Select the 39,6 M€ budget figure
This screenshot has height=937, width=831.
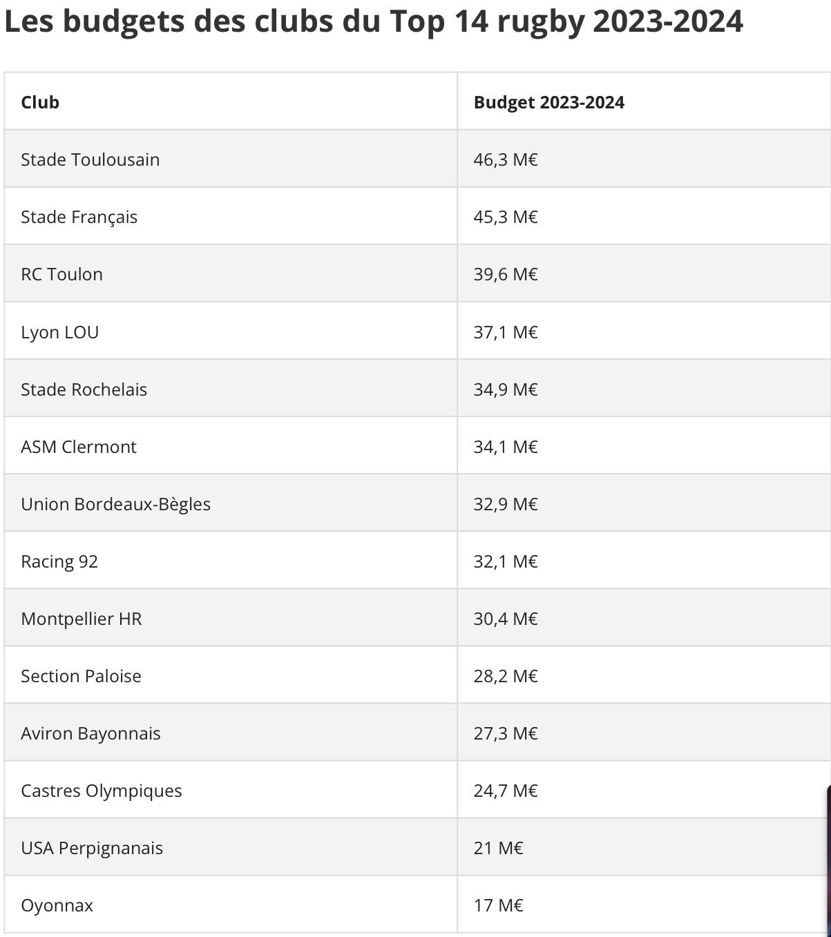[x=506, y=274]
